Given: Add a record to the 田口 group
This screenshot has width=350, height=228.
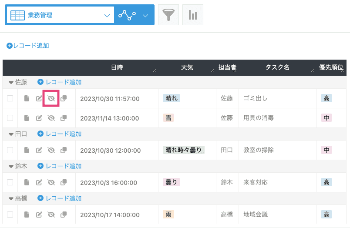Looking at the screenshot, I should [59, 134].
